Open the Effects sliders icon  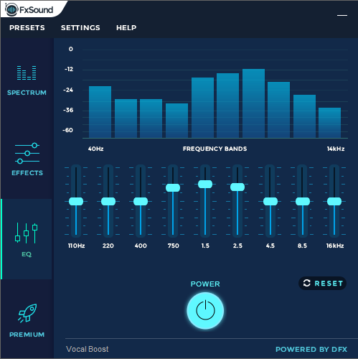pyautogui.click(x=27, y=154)
